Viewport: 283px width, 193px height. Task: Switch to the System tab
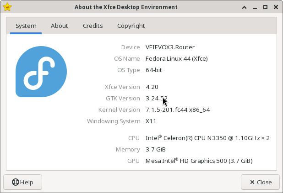[x=26, y=26]
